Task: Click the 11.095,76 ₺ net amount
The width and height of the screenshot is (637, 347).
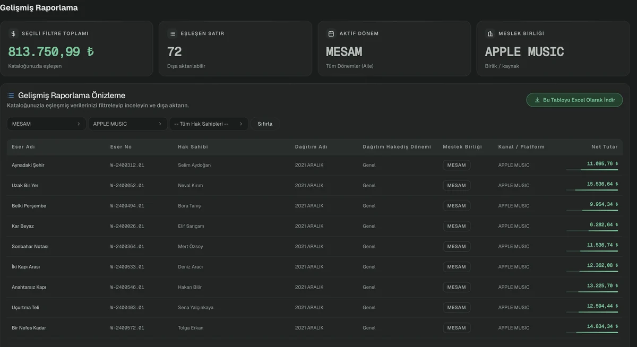Action: coord(602,164)
